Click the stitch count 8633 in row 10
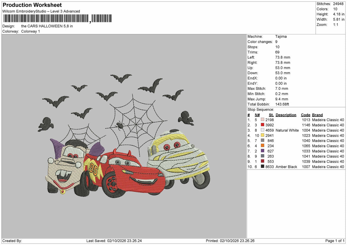The width and height of the screenshot is (347, 245). 270,167
